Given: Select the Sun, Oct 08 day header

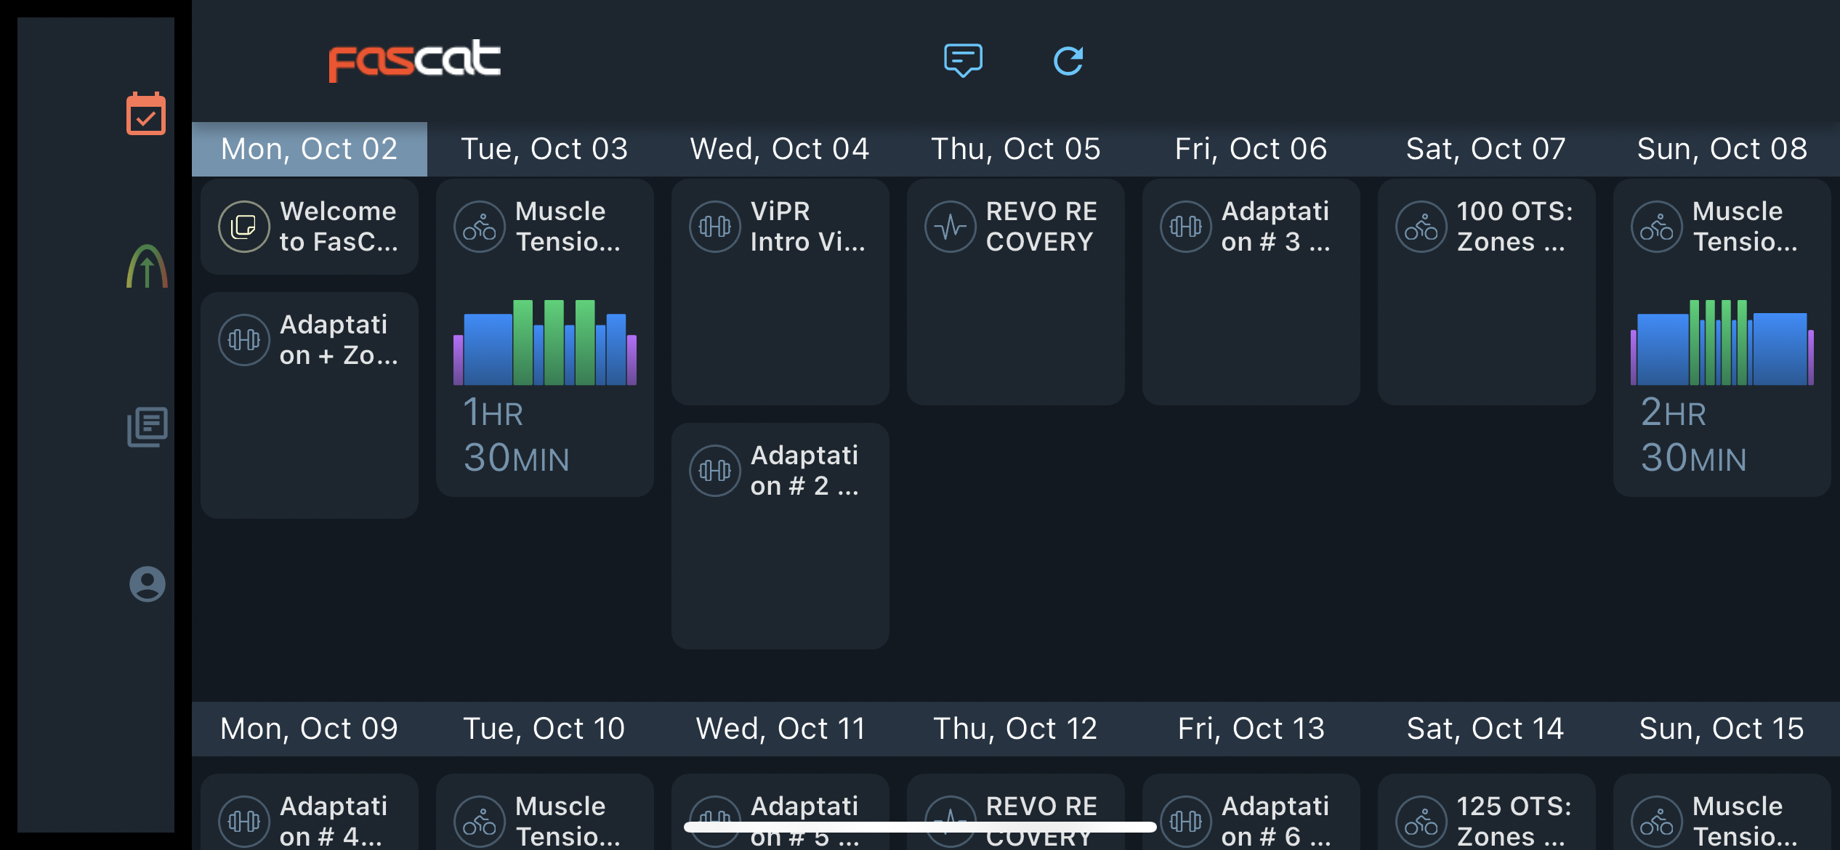Looking at the screenshot, I should [x=1722, y=149].
